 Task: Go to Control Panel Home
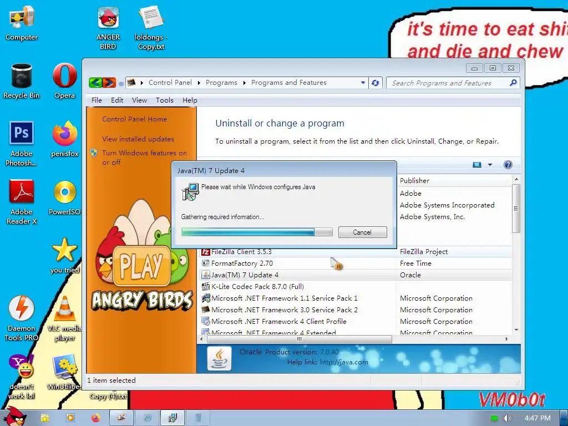point(134,119)
